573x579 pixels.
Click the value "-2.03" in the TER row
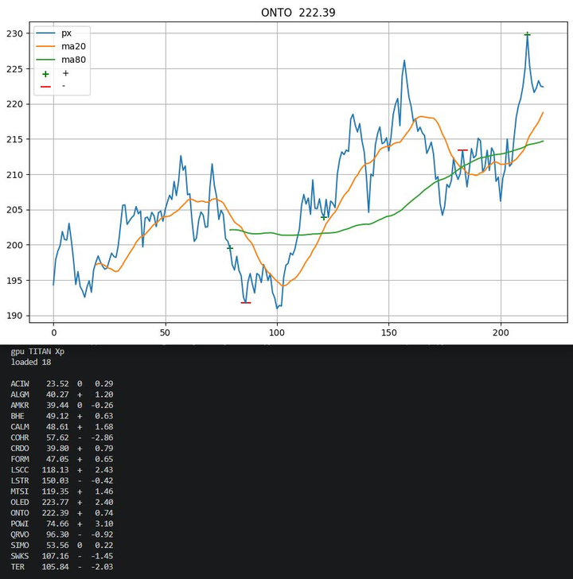click(x=102, y=567)
